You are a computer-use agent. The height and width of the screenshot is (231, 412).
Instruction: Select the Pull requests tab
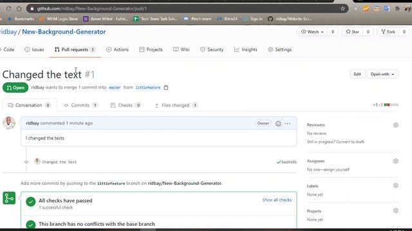(x=75, y=49)
